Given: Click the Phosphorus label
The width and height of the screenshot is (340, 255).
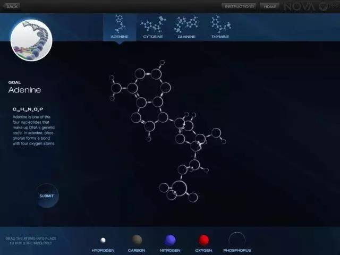Looking at the screenshot, I should coord(237,250).
